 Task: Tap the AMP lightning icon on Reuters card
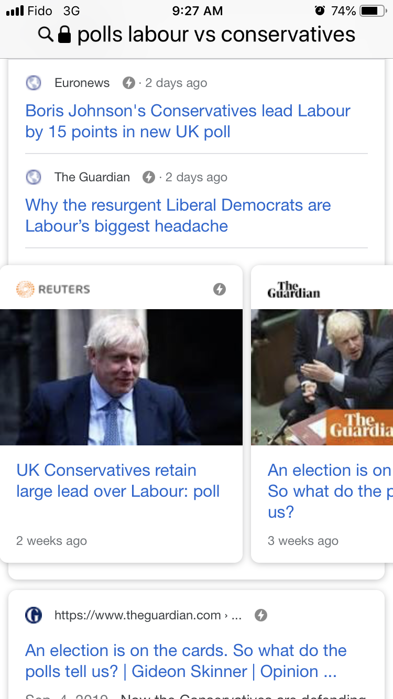pyautogui.click(x=220, y=289)
